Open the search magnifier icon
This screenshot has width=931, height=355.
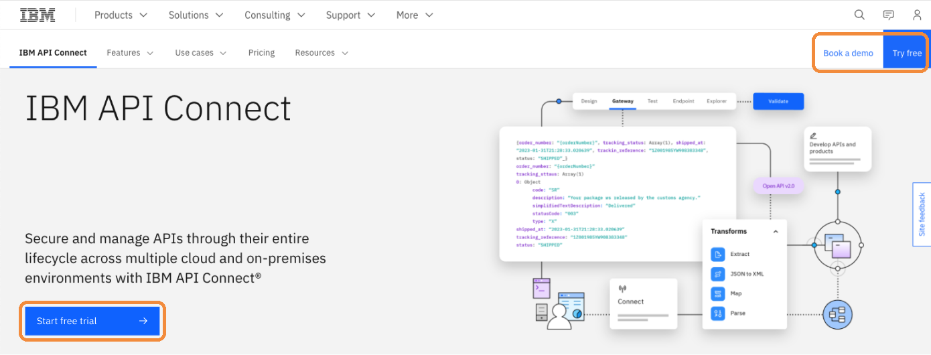[860, 15]
